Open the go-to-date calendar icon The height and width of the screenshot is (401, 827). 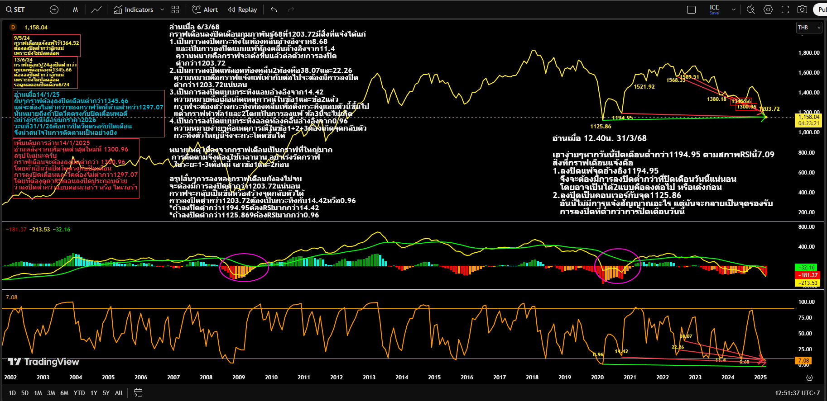coord(138,393)
